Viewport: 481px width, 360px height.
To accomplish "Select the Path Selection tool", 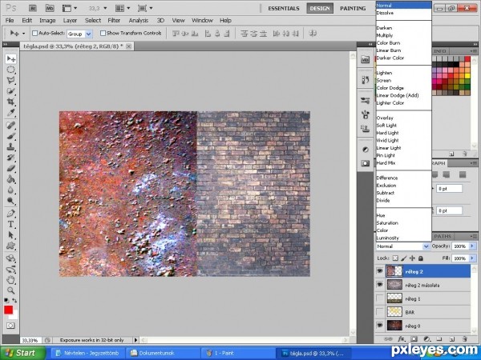I will pyautogui.click(x=10, y=235).
